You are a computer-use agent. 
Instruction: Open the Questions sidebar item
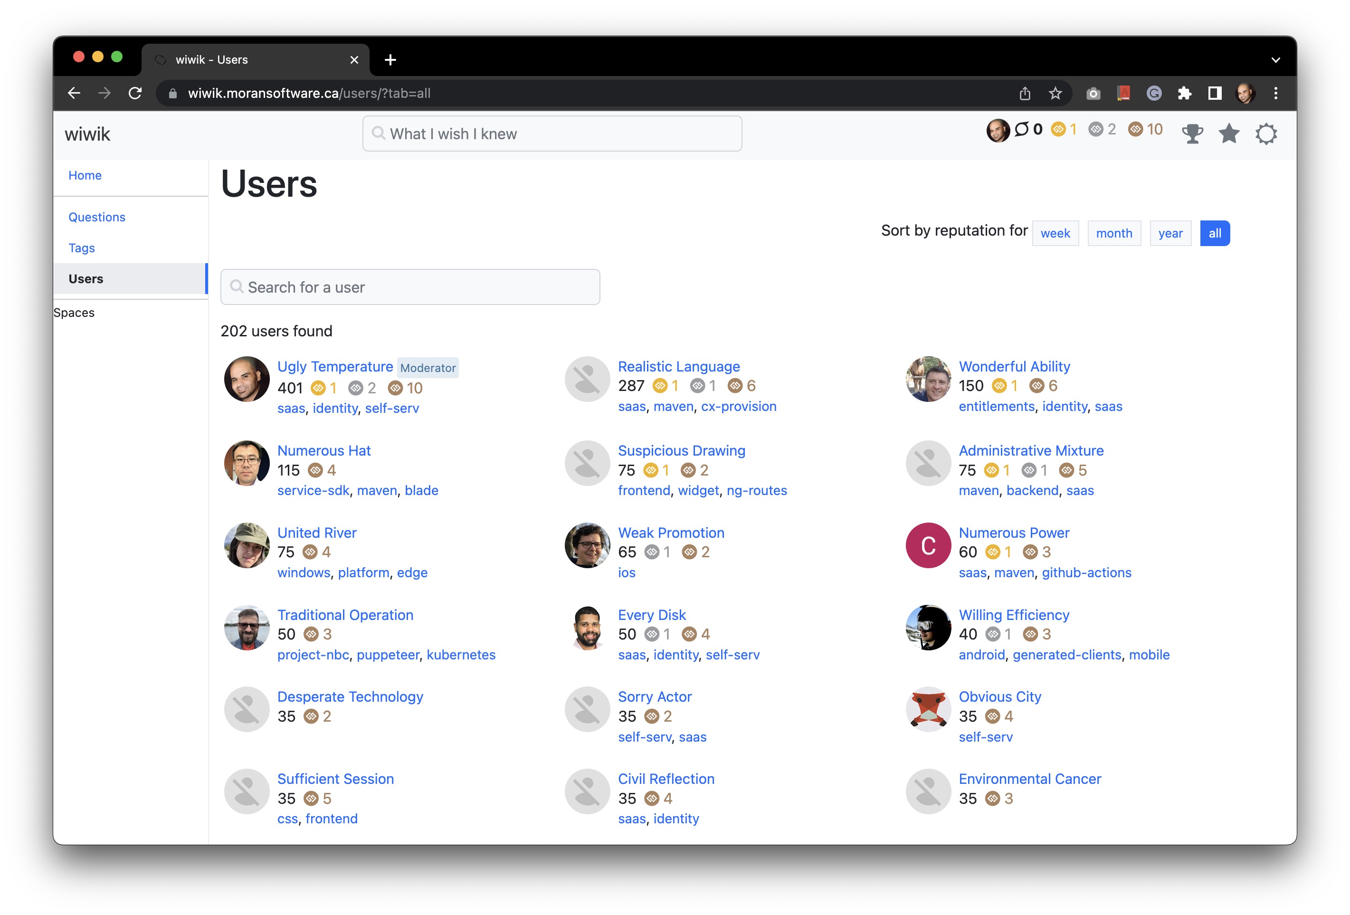[x=97, y=217]
